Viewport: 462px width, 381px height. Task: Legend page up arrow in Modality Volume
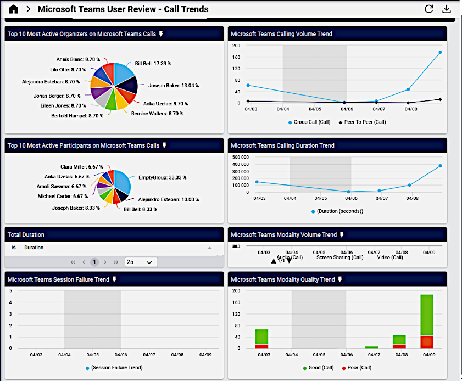[x=274, y=261]
